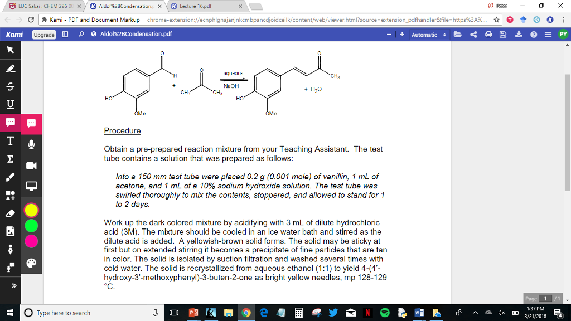
Task: Start a voice comment with the microphone icon
Action: tap(31, 143)
